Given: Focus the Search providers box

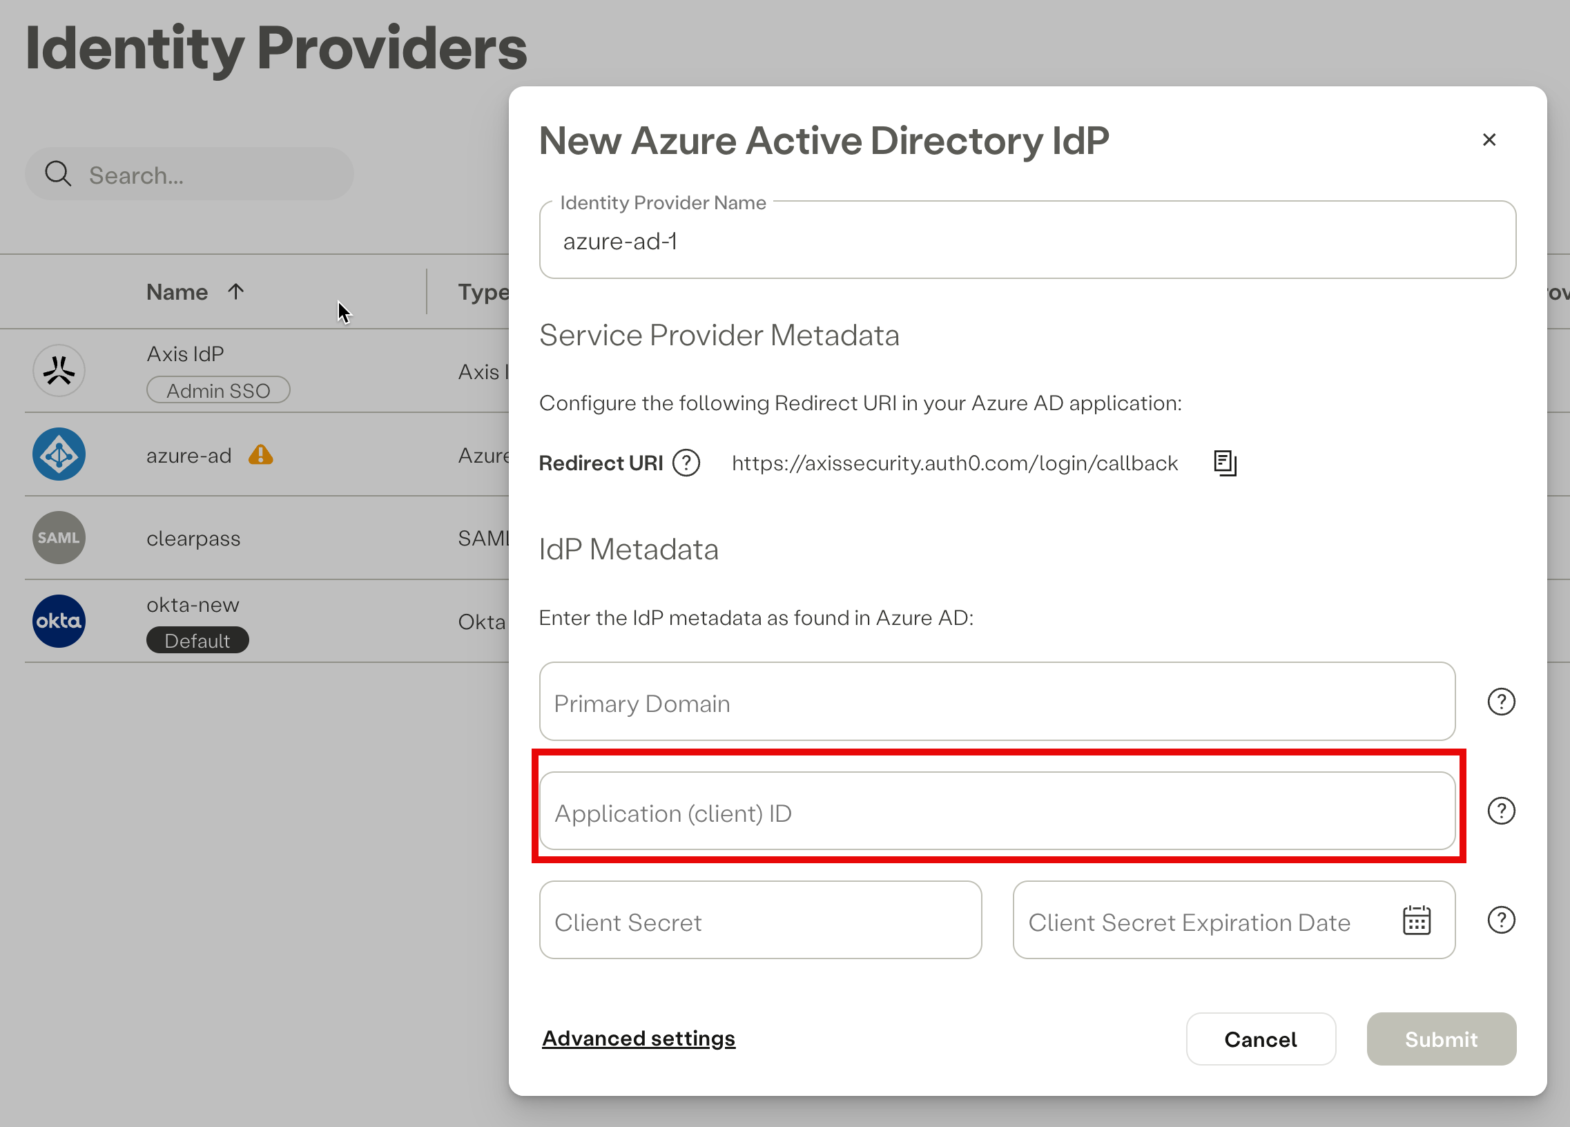Looking at the screenshot, I should (189, 174).
